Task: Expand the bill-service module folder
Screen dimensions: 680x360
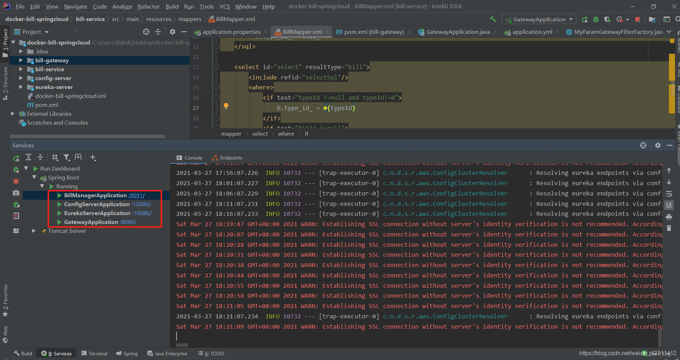Action: point(21,69)
